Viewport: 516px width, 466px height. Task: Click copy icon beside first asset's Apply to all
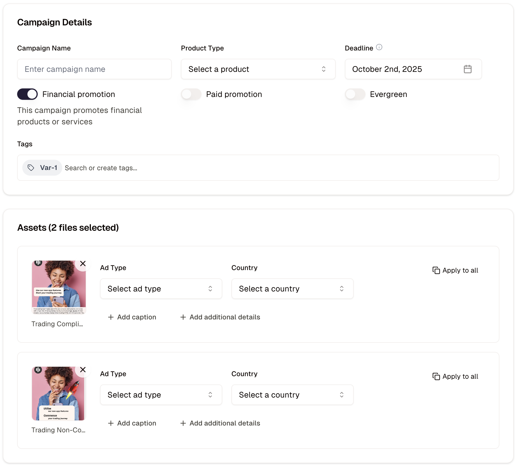coord(436,270)
